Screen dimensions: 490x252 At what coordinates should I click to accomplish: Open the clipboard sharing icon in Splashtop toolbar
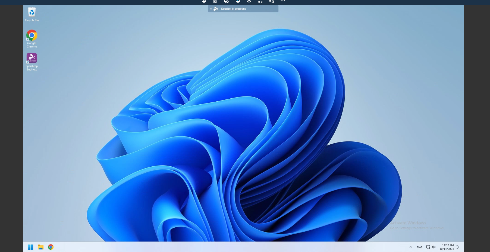[x=271, y=2]
